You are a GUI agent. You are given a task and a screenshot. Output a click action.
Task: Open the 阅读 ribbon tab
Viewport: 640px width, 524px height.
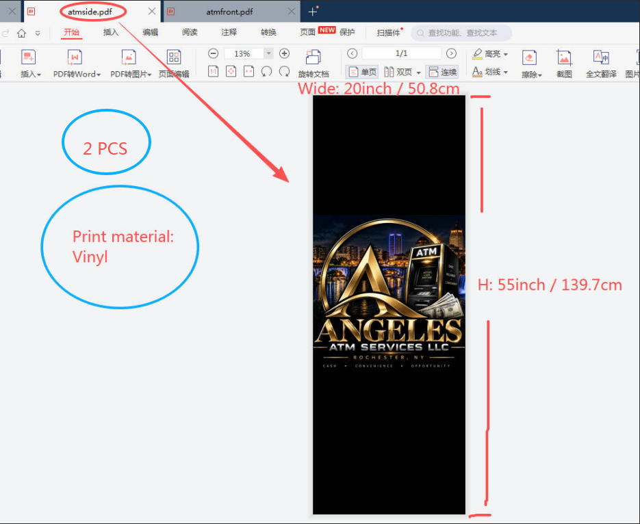click(x=190, y=32)
